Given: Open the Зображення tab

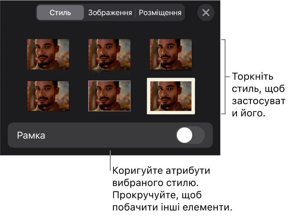Looking at the screenshot, I should [x=110, y=13].
